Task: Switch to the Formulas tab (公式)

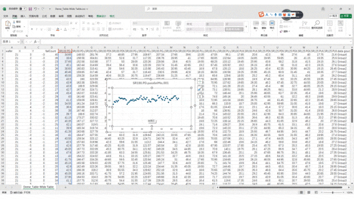Action: [x=44, y=16]
